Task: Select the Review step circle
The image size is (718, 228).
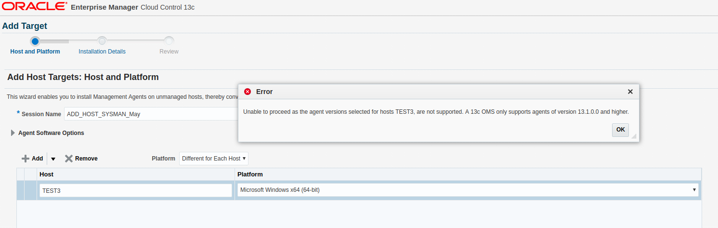Action: point(169,41)
